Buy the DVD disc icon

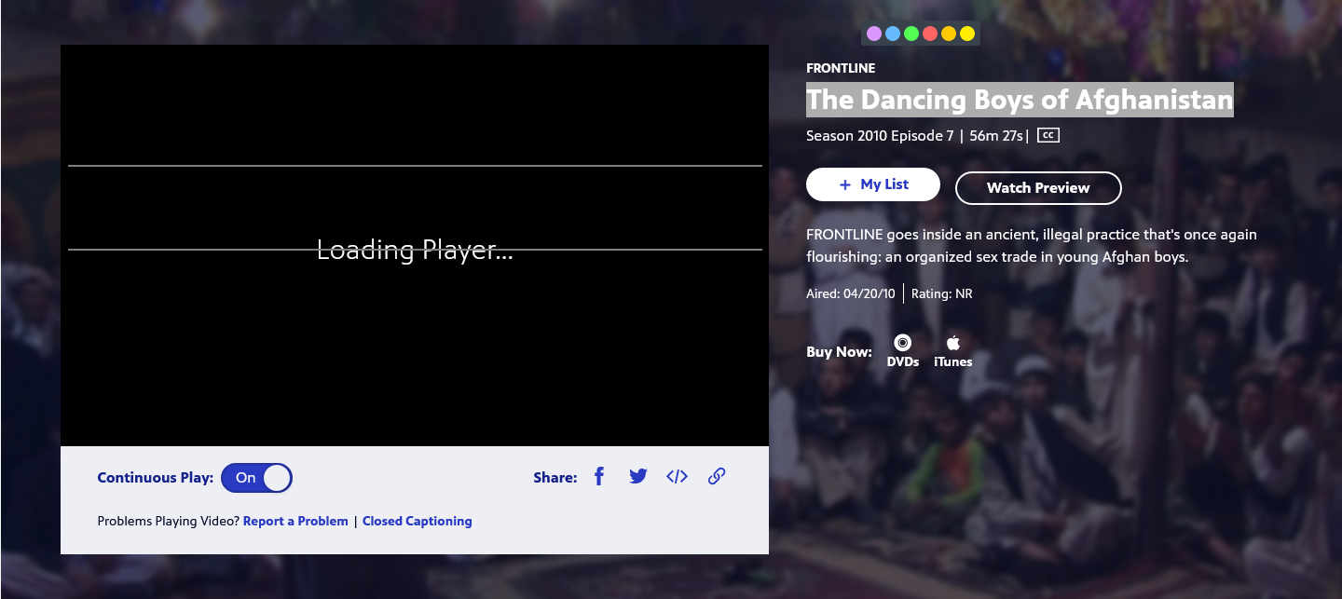click(902, 343)
